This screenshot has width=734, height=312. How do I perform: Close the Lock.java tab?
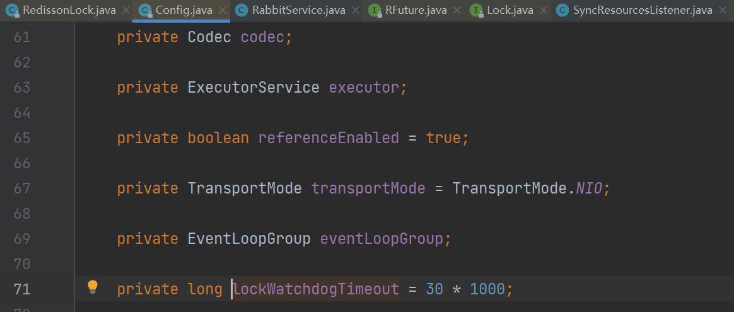544,10
